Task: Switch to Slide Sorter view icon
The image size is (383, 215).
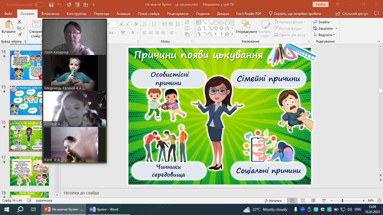Action: (303, 201)
